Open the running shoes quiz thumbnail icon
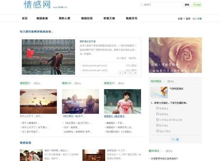 point(159,92)
